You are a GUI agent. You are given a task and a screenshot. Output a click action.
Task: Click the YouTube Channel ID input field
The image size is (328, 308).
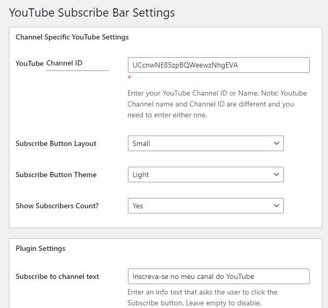coord(218,65)
